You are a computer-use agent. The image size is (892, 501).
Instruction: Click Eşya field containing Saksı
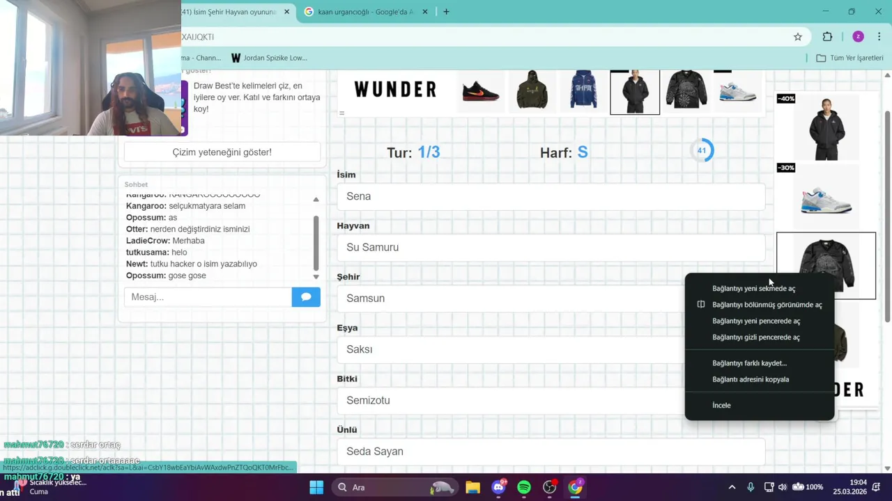pyautogui.click(x=551, y=349)
